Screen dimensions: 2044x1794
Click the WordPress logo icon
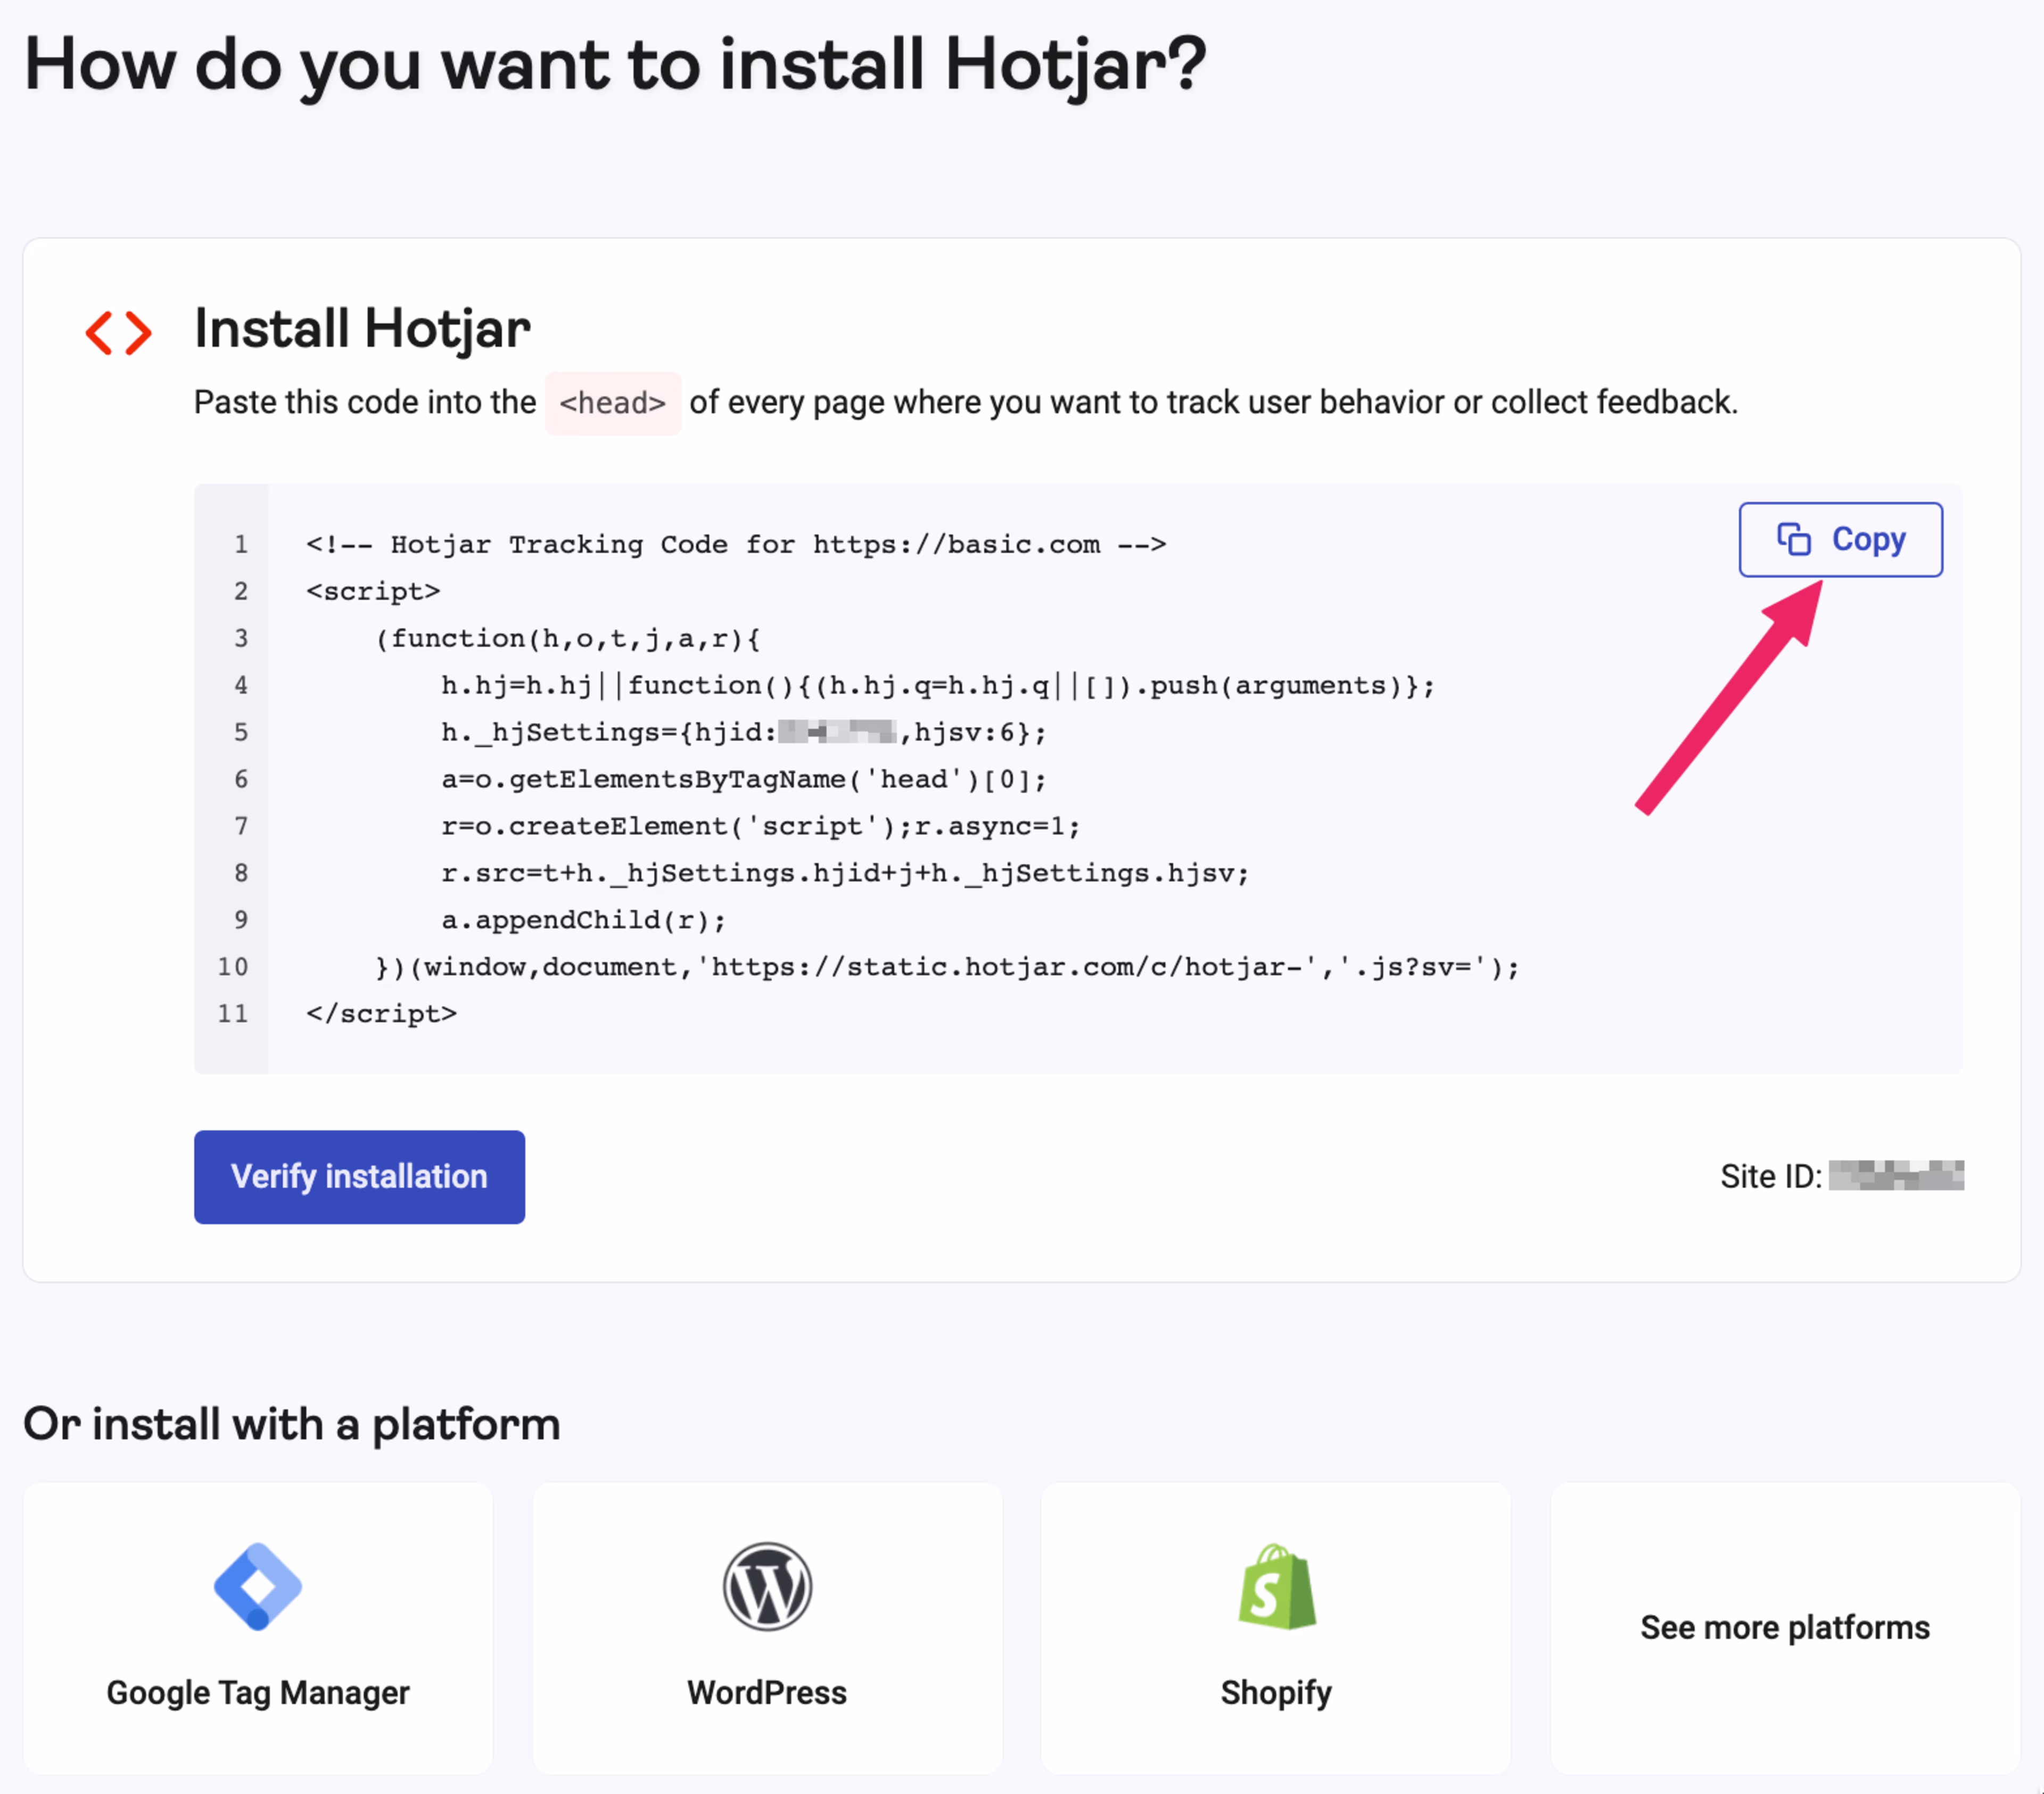pos(767,1586)
